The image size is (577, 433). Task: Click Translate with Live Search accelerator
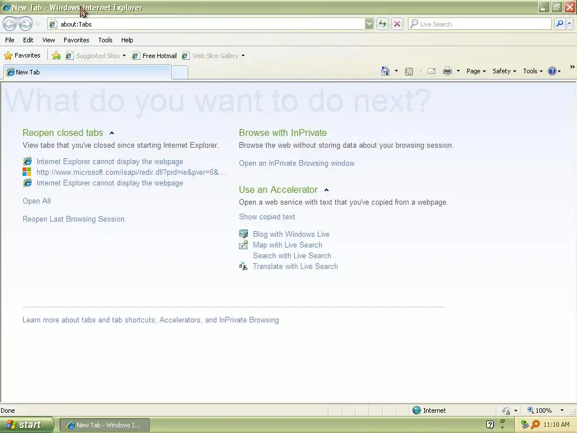[x=295, y=266]
